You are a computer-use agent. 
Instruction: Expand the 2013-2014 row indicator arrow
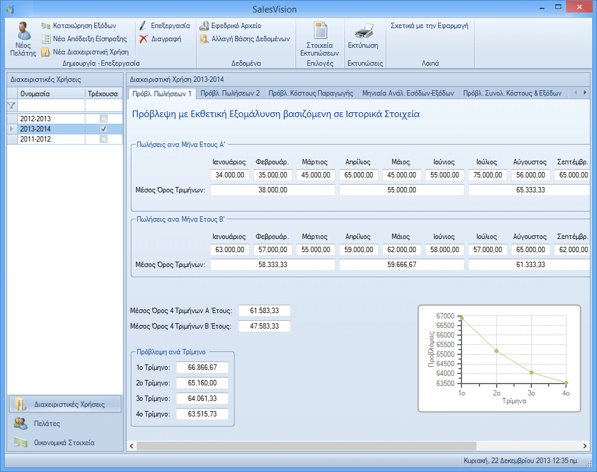[x=12, y=129]
